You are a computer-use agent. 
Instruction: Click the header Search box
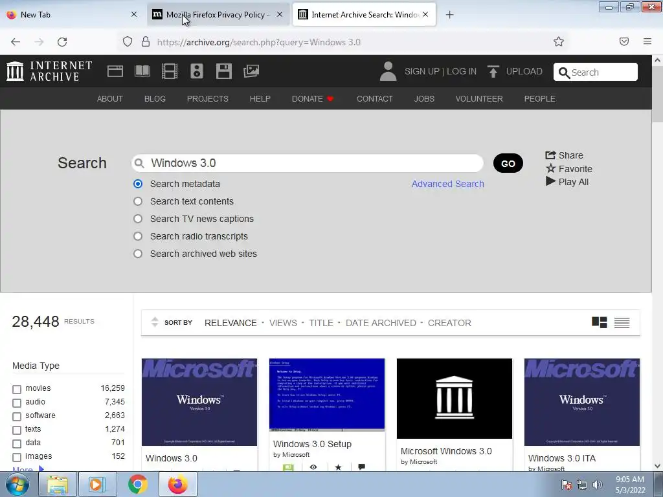point(596,72)
